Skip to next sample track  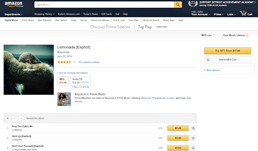click(21, 118)
